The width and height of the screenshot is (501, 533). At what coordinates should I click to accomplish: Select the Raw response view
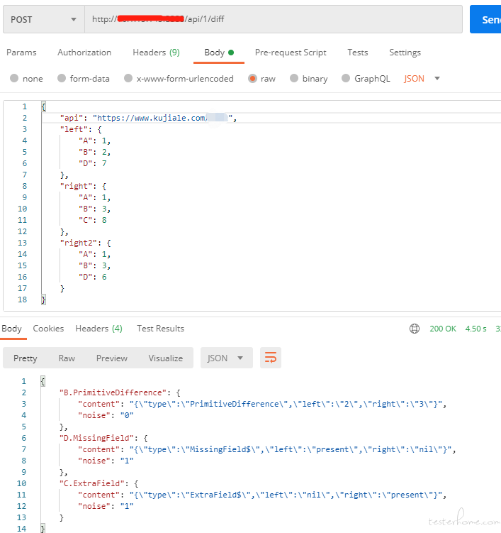(67, 358)
